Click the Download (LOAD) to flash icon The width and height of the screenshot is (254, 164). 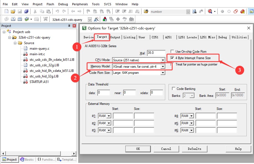click(45, 19)
